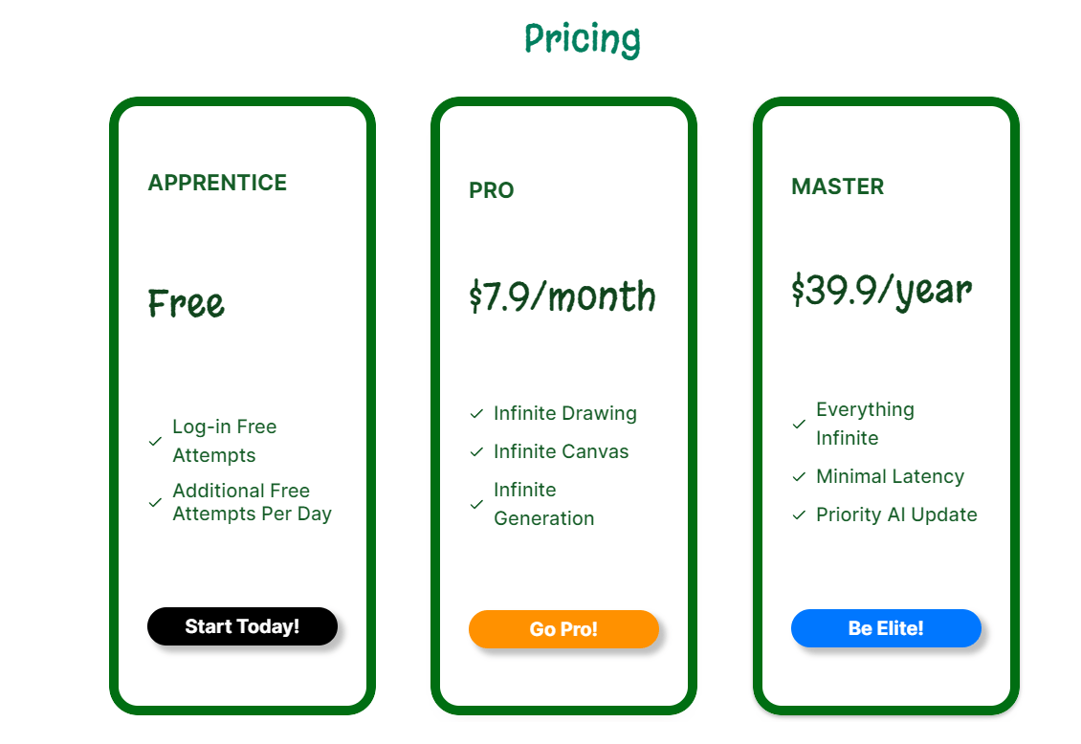This screenshot has height=744, width=1081.
Task: Click checkmark next to Infinite Generation
Action: click(476, 504)
